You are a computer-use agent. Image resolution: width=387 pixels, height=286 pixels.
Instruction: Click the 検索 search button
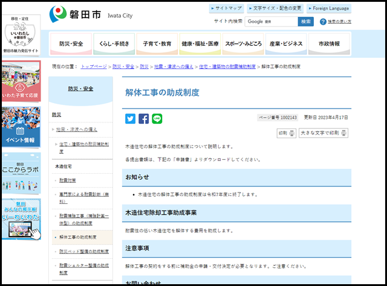[306, 22]
